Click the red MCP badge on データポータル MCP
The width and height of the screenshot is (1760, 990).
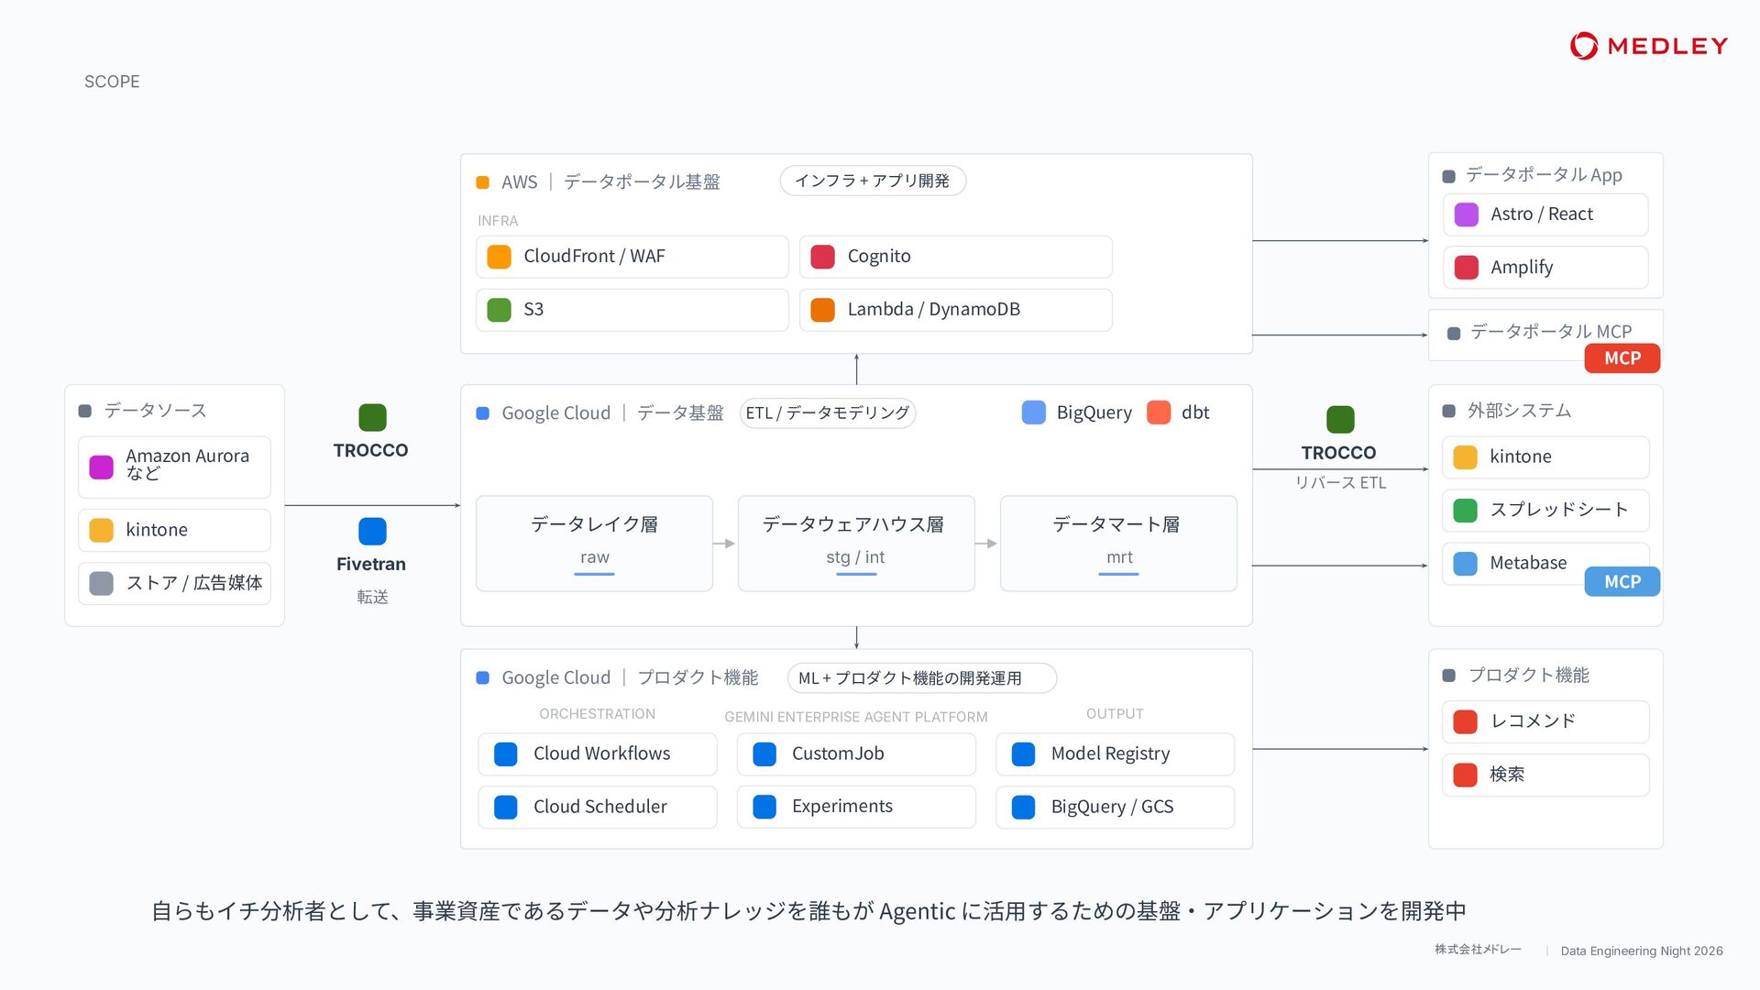pos(1622,358)
